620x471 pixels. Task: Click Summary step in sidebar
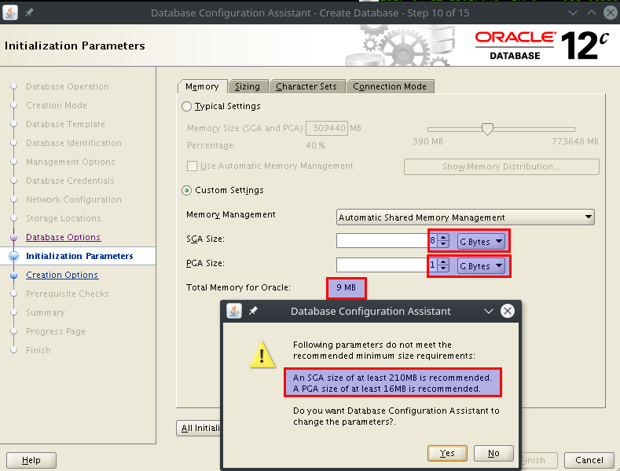click(x=46, y=313)
